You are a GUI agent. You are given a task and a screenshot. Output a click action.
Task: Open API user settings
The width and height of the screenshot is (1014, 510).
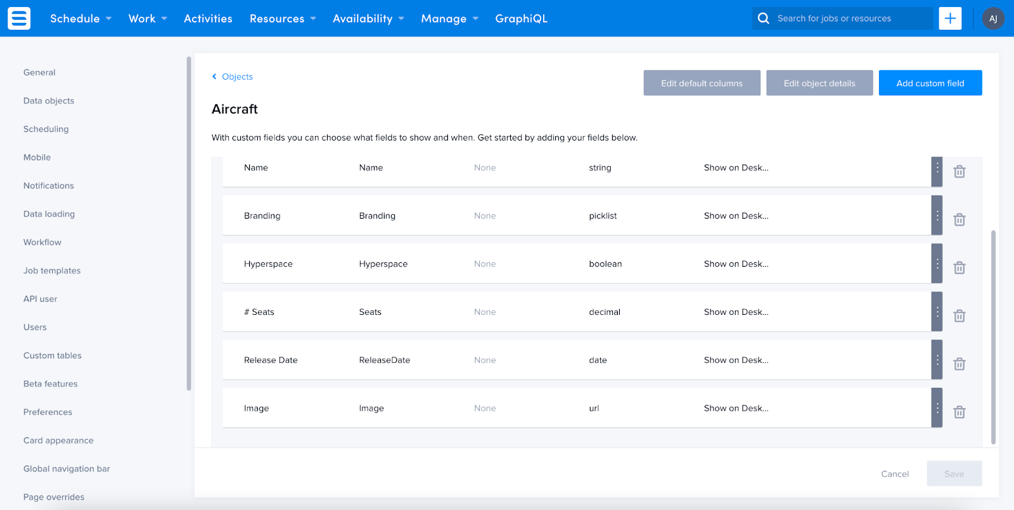[40, 299]
